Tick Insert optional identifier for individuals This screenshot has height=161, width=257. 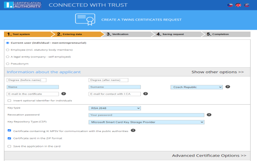click(x=9, y=101)
